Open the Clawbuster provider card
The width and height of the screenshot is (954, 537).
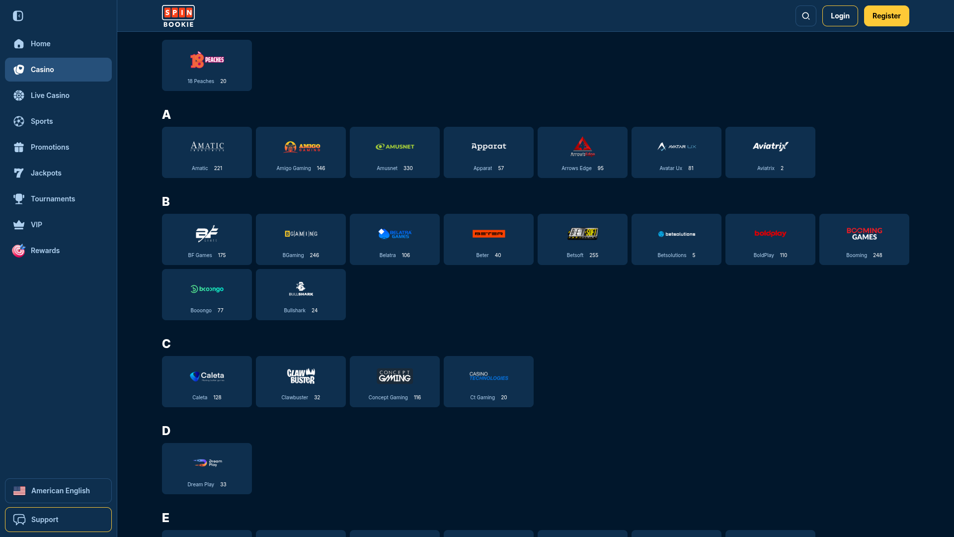click(x=301, y=381)
